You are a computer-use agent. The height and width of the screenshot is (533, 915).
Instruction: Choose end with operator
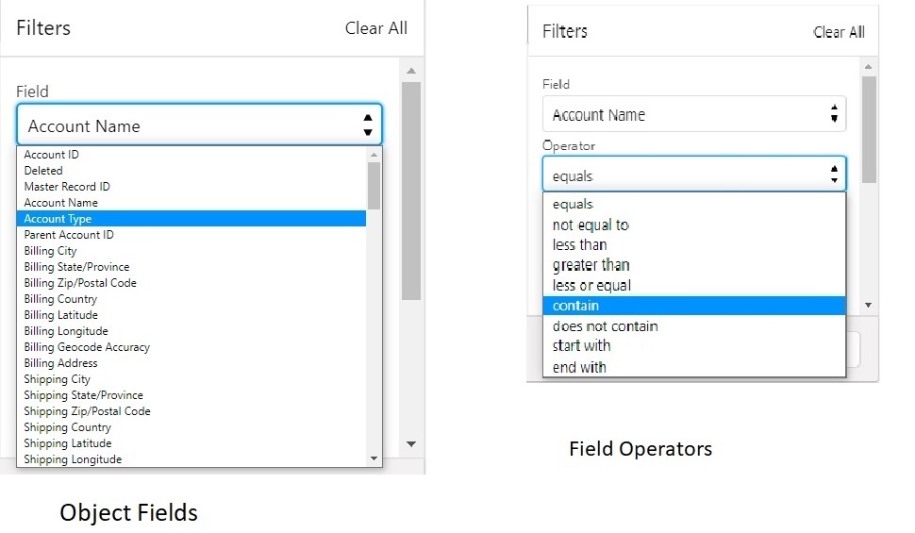point(694,367)
